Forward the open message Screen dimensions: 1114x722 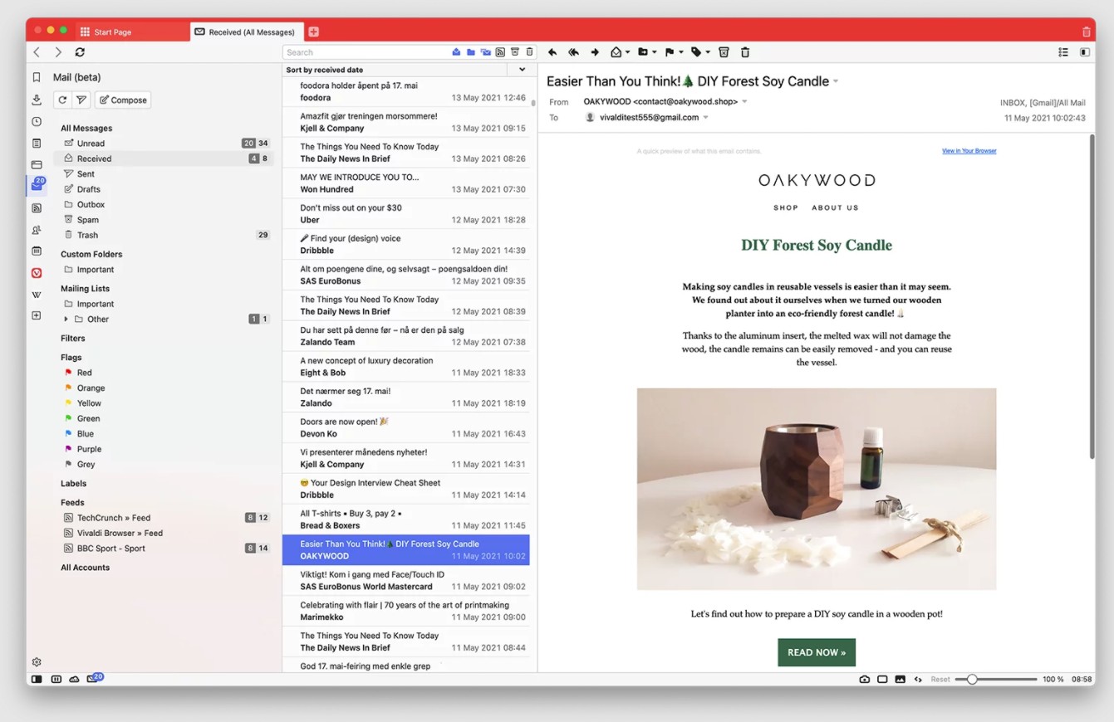click(x=595, y=52)
